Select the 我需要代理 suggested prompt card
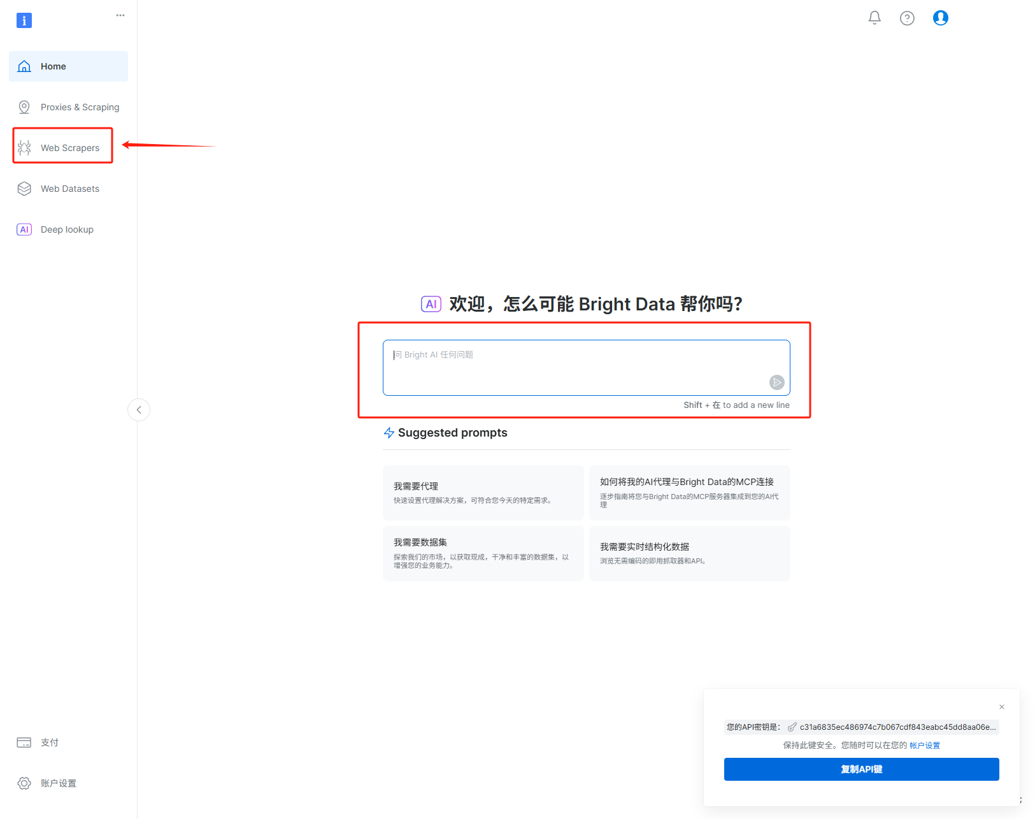This screenshot has height=819, width=1035. click(x=483, y=493)
